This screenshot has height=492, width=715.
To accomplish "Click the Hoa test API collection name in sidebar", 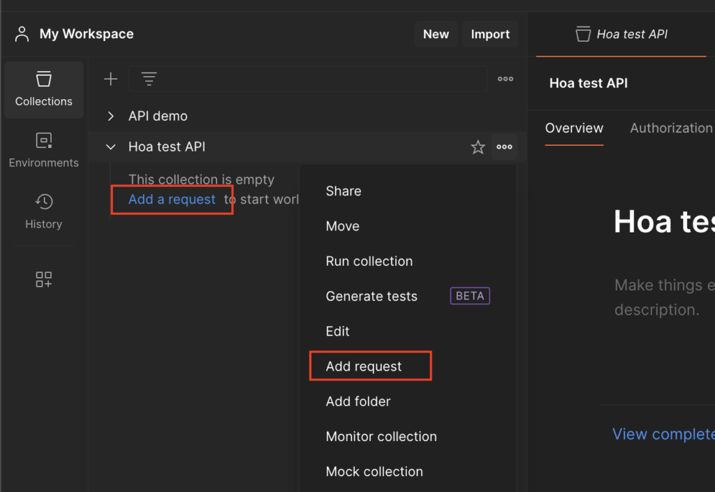I will coord(167,147).
